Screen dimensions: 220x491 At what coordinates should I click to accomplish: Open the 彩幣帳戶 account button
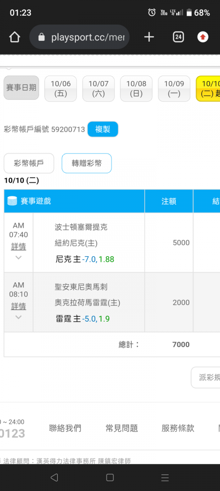(29, 163)
